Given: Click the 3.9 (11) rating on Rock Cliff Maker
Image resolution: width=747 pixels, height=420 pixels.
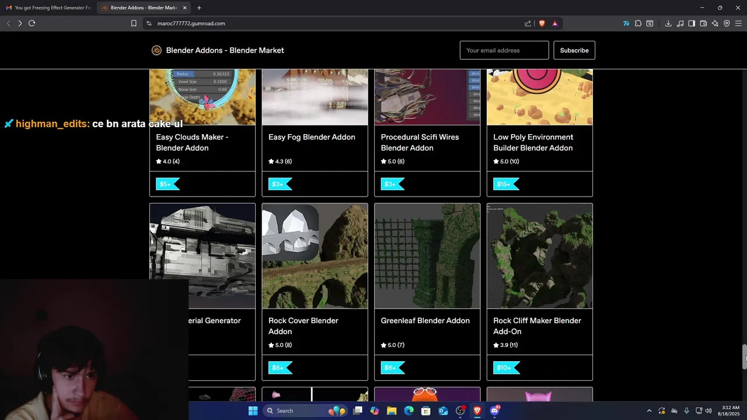Looking at the screenshot, I should (505, 345).
